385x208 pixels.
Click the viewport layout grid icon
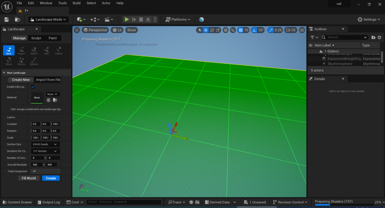click(302, 30)
